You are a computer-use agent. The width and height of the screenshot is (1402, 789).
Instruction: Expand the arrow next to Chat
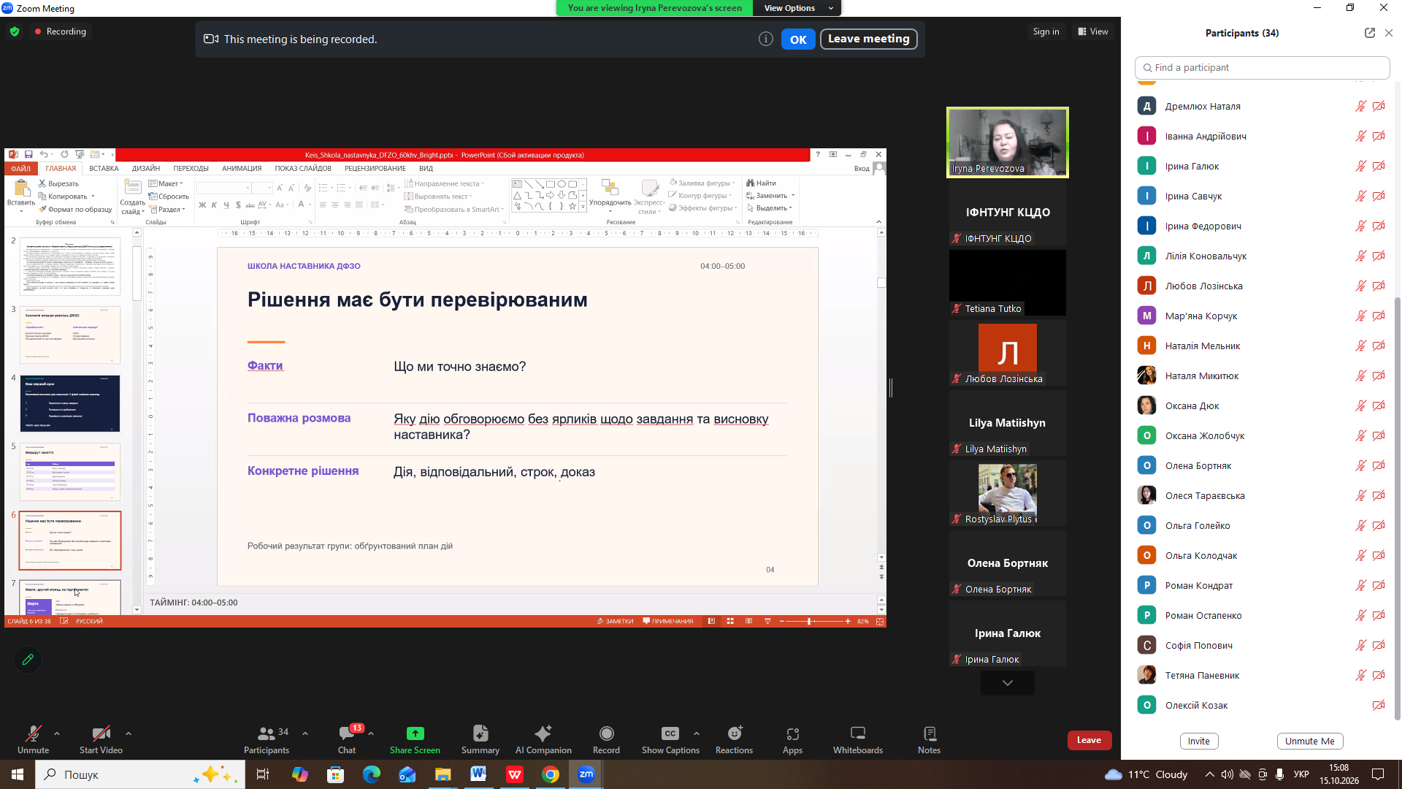click(371, 733)
